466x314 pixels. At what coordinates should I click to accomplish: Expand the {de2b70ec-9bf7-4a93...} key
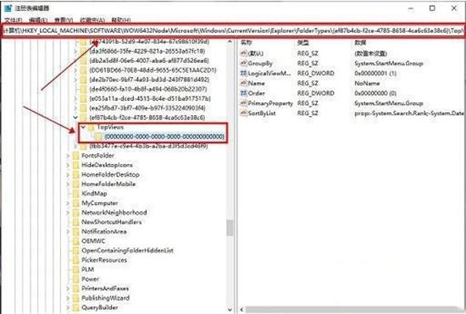click(75, 80)
